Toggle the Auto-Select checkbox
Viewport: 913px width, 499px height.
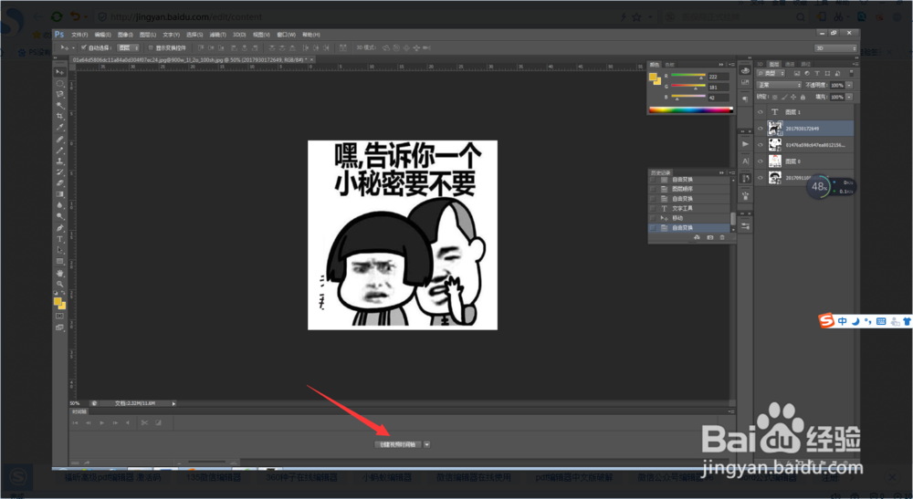84,47
